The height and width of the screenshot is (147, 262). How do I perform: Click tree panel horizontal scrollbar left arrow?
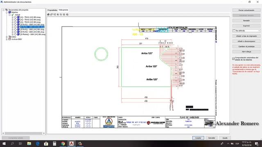point(3,134)
